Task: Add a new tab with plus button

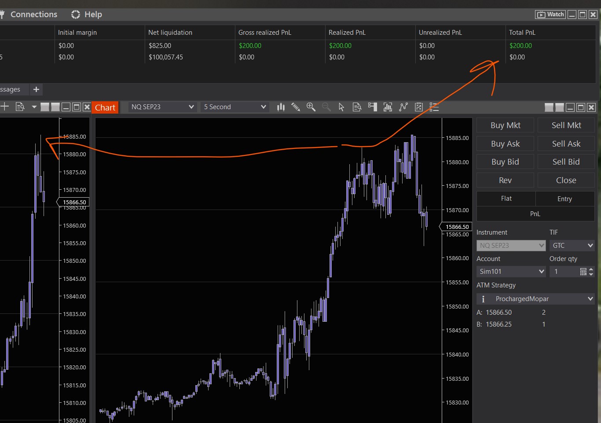Action: pos(36,89)
